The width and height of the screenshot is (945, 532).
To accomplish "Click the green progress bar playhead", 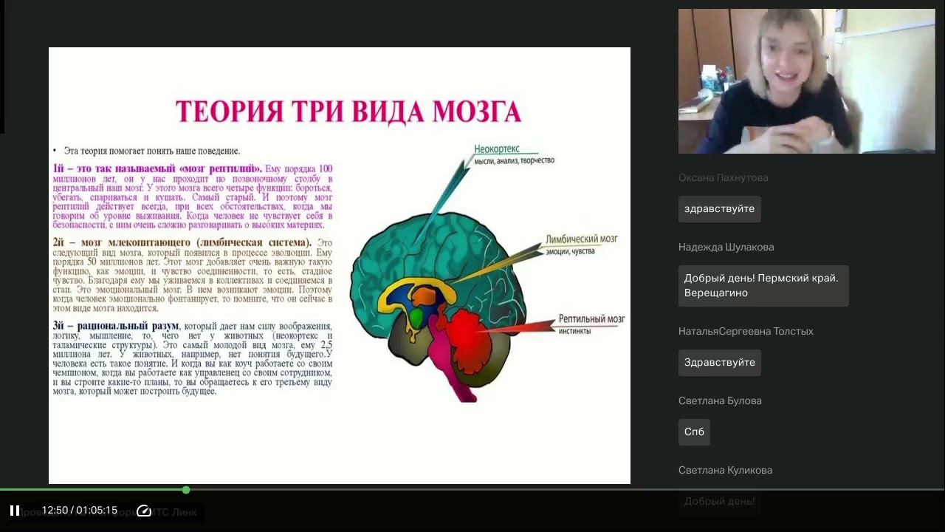I will (x=186, y=490).
